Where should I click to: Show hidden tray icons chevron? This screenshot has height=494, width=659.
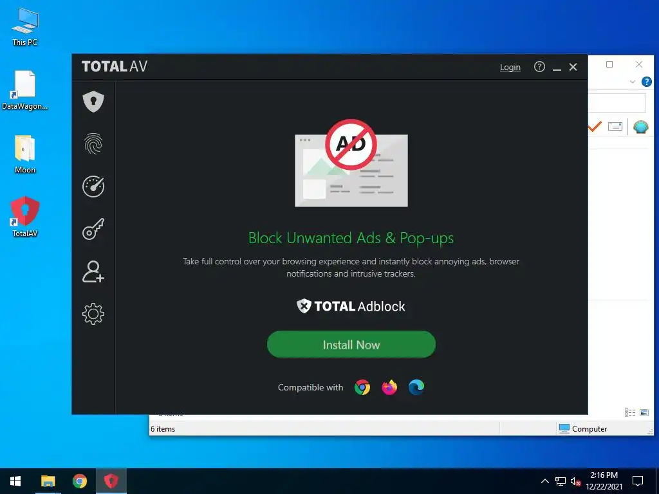pos(544,481)
